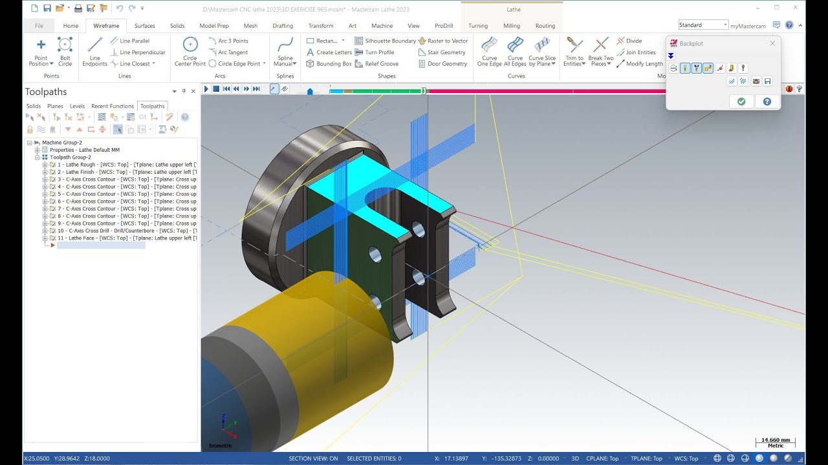Expand operation 11 Lathe Face node
The height and width of the screenshot is (465, 828).
click(45, 238)
